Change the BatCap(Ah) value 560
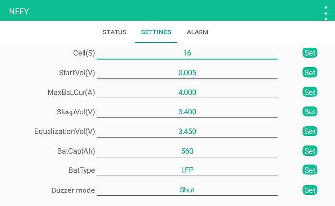Image resolution: width=335 pixels, height=206 pixels. (187, 151)
